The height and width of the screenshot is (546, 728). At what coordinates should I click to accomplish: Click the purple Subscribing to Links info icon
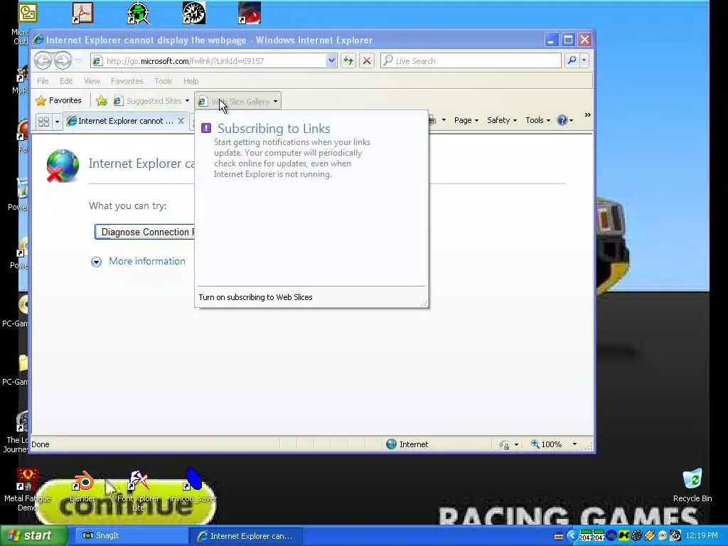tap(206, 129)
